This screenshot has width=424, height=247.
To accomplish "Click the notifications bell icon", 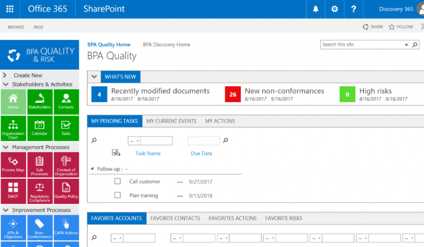I will [x=316, y=9].
